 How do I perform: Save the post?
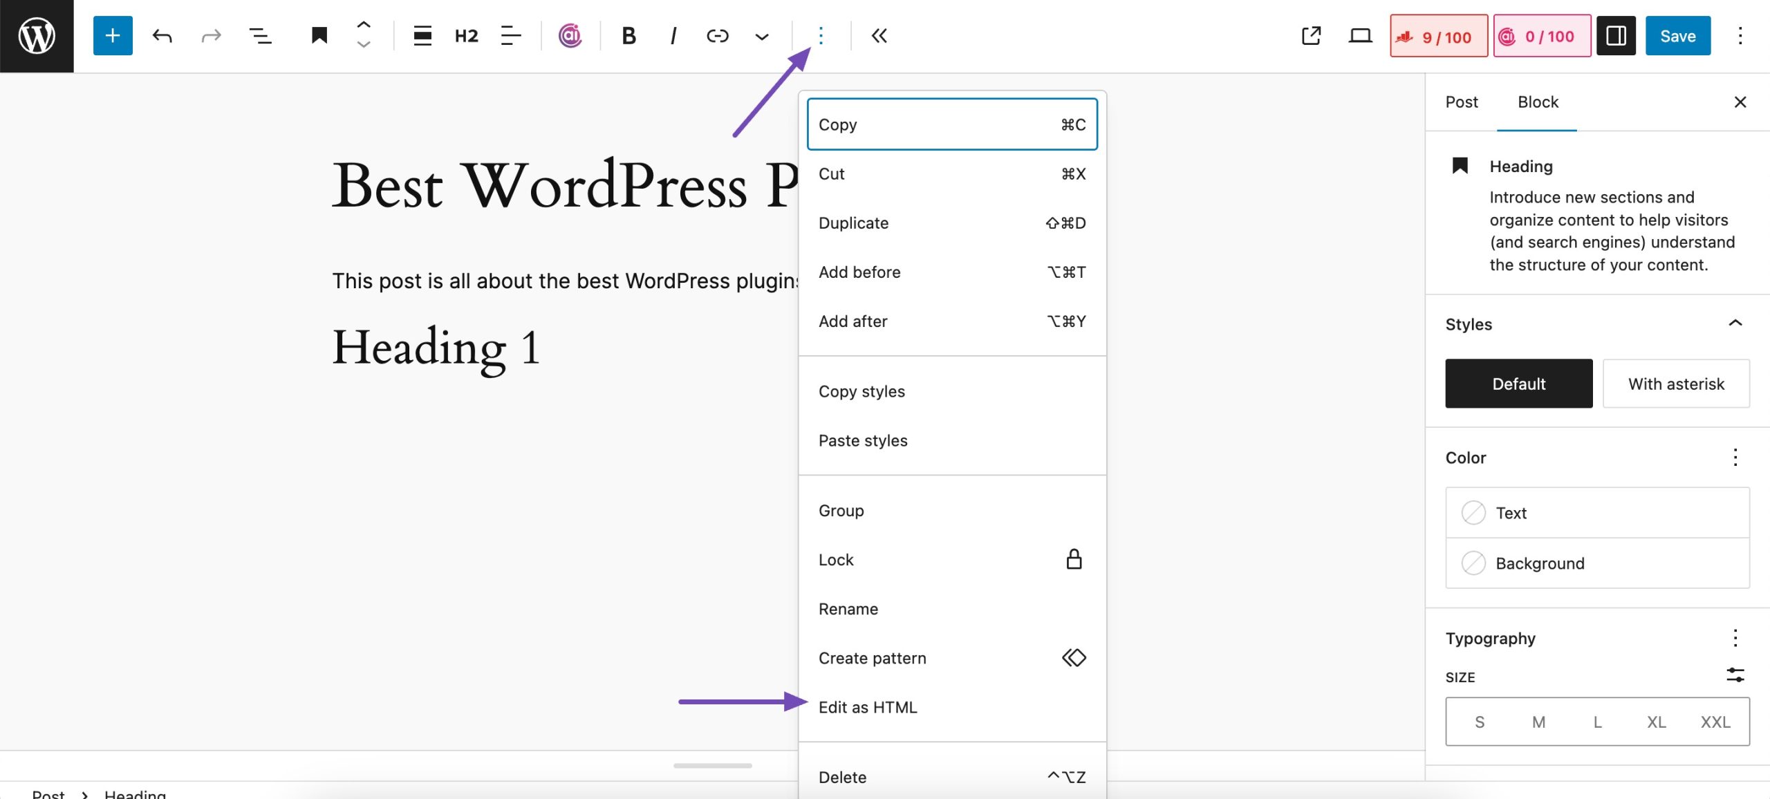[1678, 36]
